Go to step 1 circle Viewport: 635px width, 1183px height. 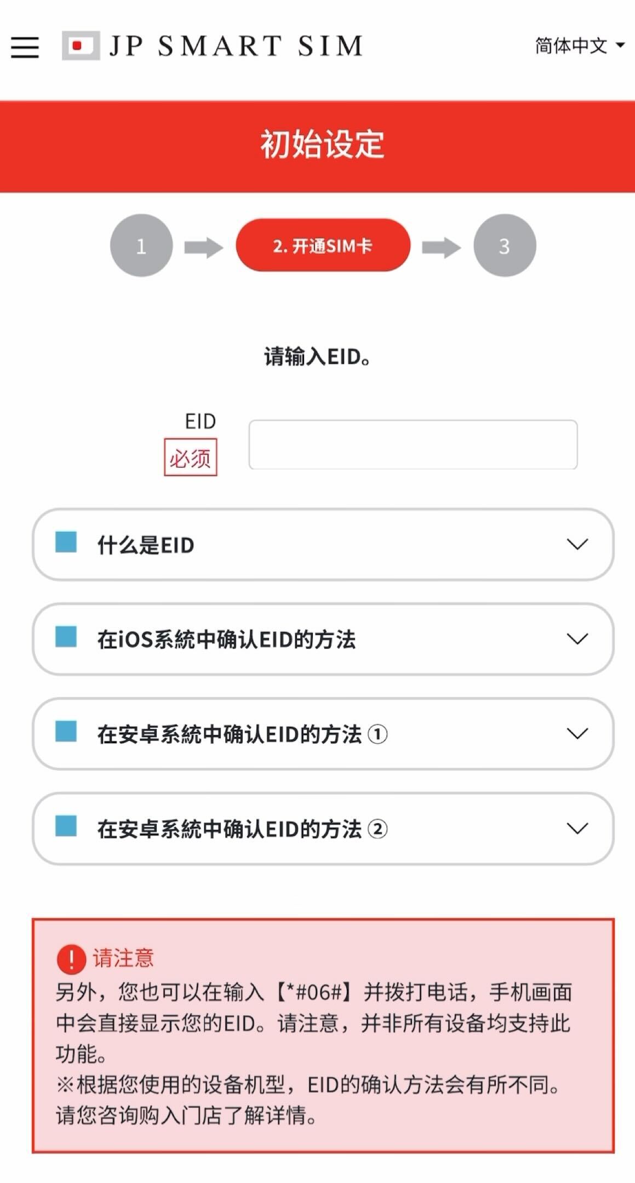pyautogui.click(x=141, y=245)
